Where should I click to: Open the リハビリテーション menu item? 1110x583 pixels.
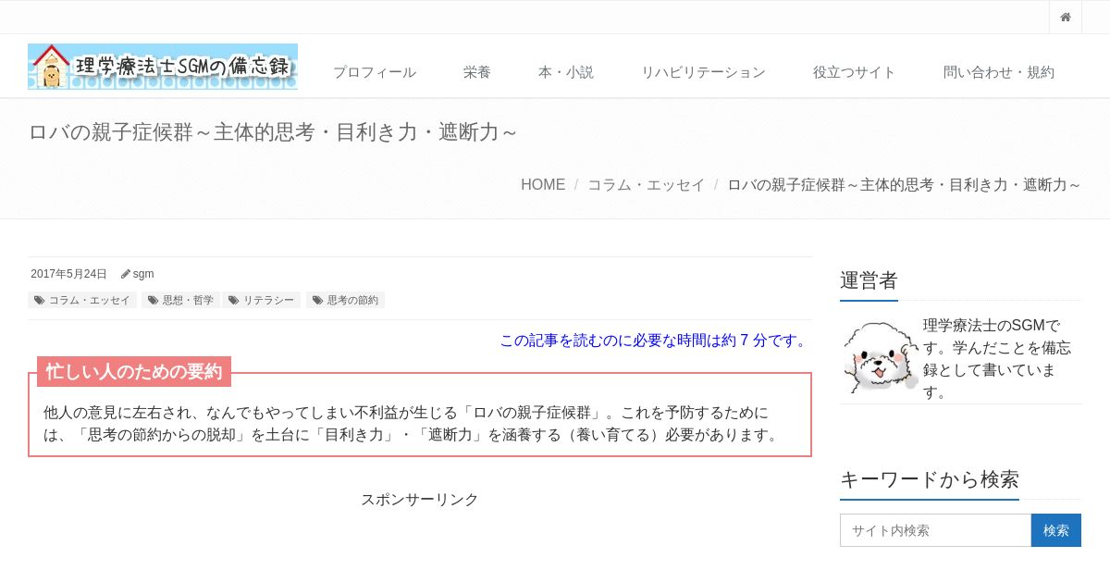click(x=703, y=72)
